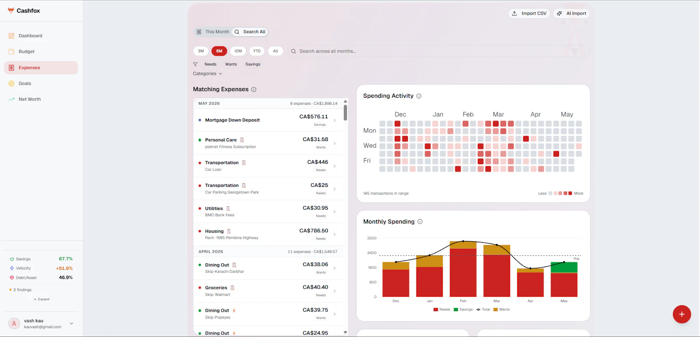Click the Velocity lightning icon
Image resolution: width=700 pixels, height=337 pixels.
12,268
